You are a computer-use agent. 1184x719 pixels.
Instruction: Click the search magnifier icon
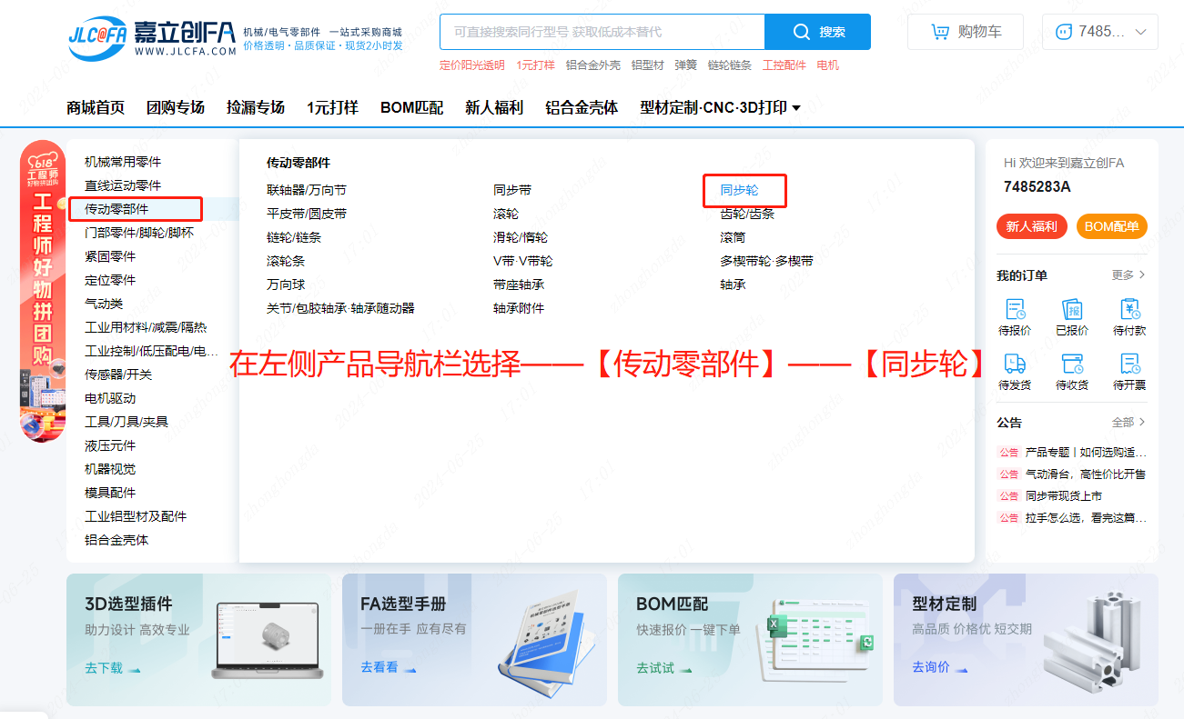click(x=802, y=32)
